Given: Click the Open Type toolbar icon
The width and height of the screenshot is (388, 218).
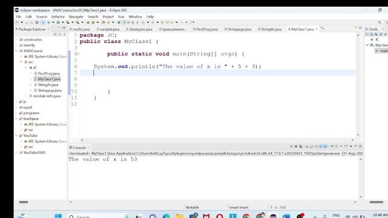Looking at the screenshot, I should coord(104,22).
